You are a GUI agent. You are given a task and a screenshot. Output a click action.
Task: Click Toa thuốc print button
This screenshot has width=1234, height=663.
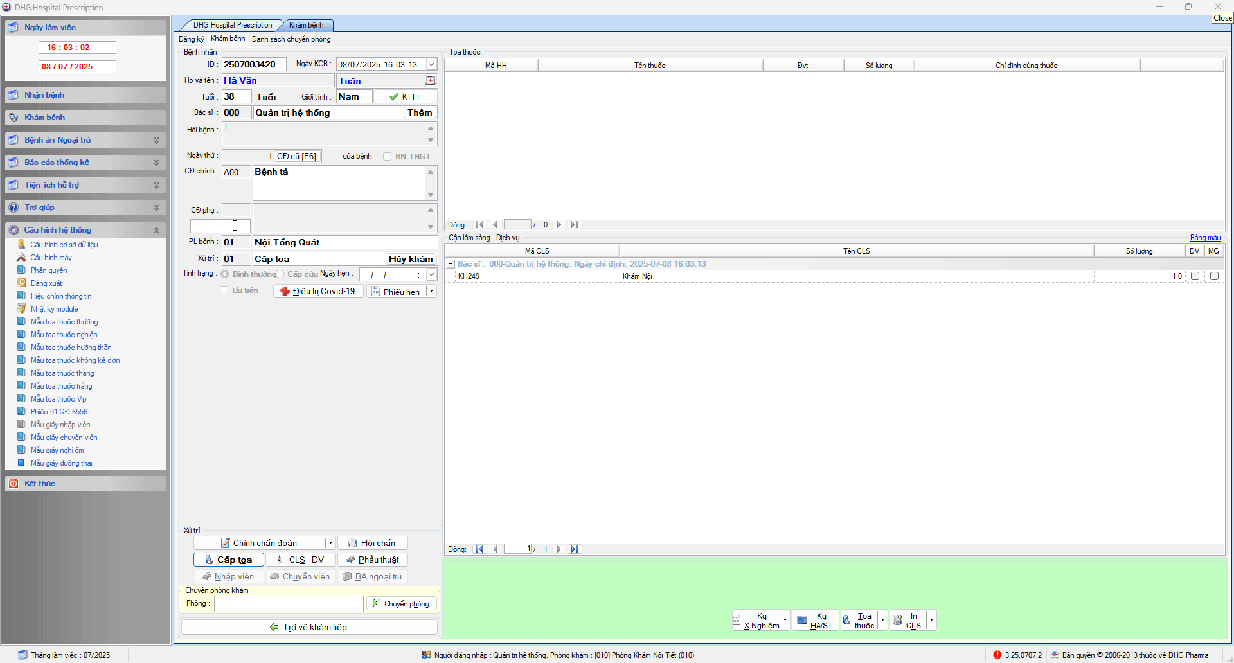860,621
